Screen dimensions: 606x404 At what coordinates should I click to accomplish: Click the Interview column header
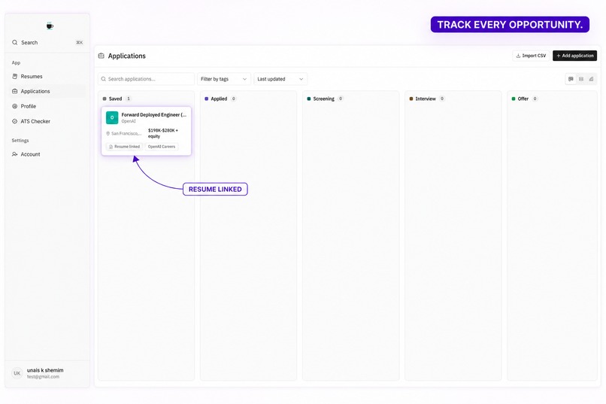point(426,99)
